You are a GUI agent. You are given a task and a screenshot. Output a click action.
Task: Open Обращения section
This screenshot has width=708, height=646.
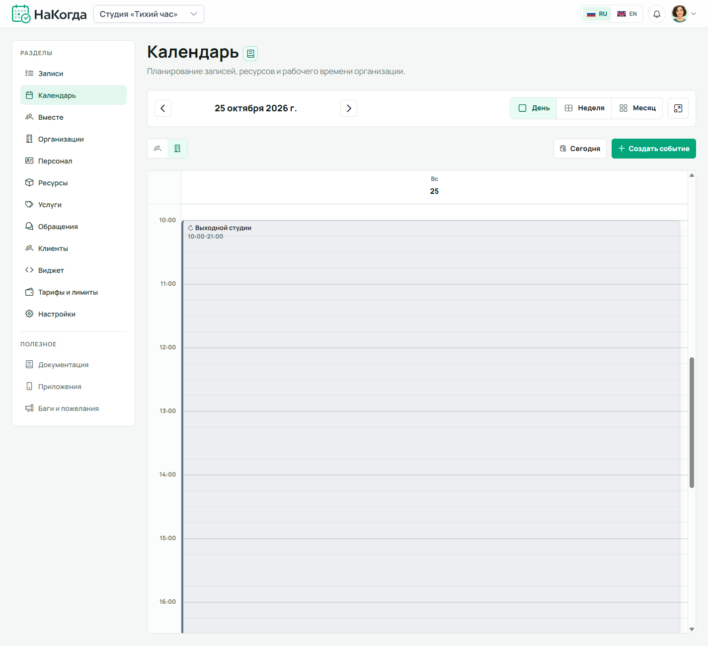point(74,227)
